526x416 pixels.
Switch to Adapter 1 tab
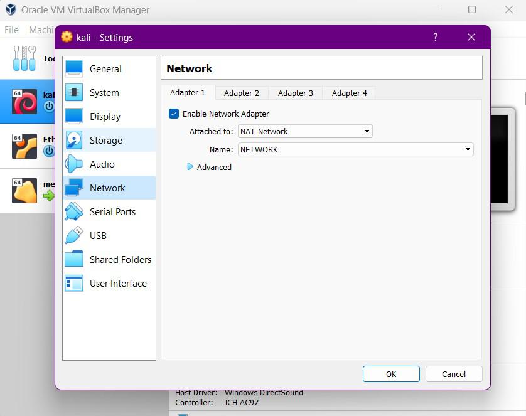188,92
